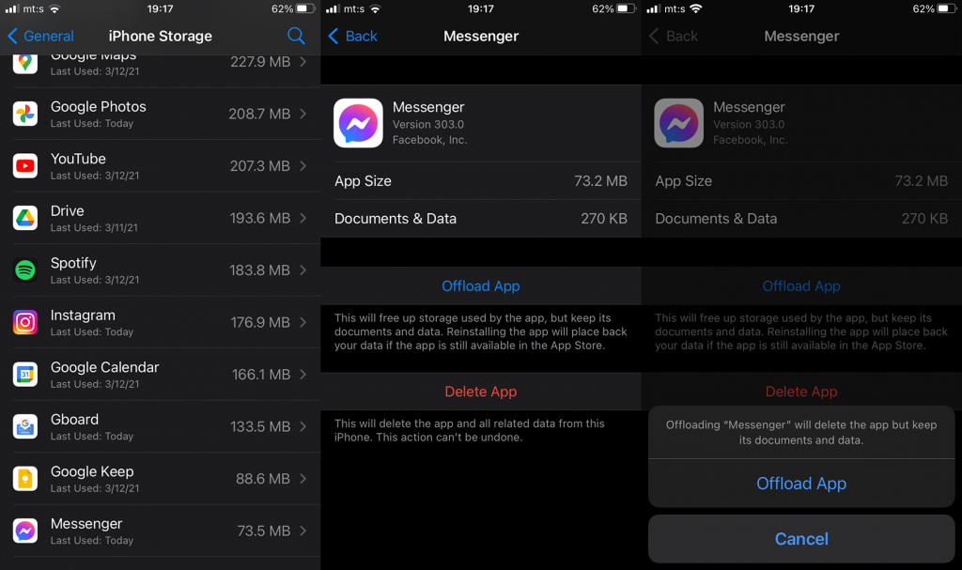The width and height of the screenshot is (962, 570).
Task: Expand YouTube row chevron
Action: (303, 166)
